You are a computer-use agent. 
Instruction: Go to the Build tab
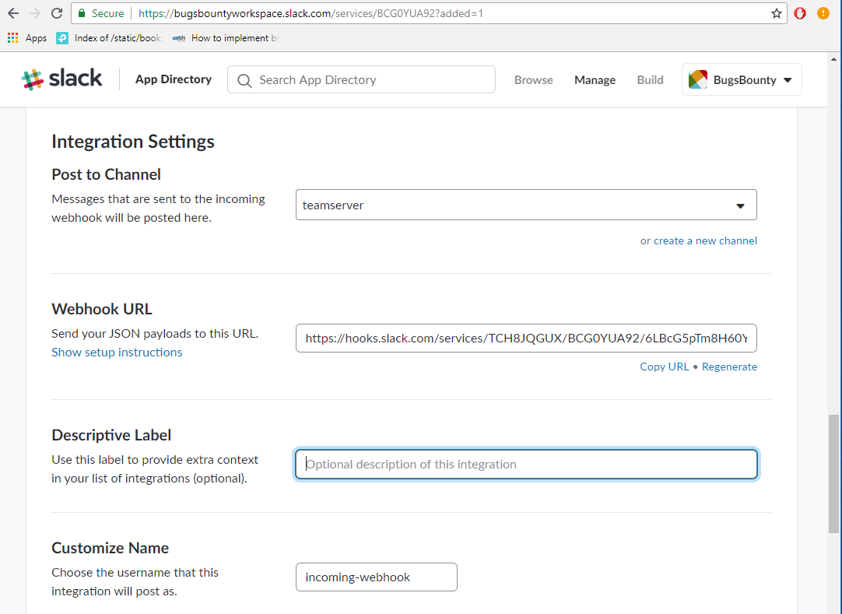point(650,79)
